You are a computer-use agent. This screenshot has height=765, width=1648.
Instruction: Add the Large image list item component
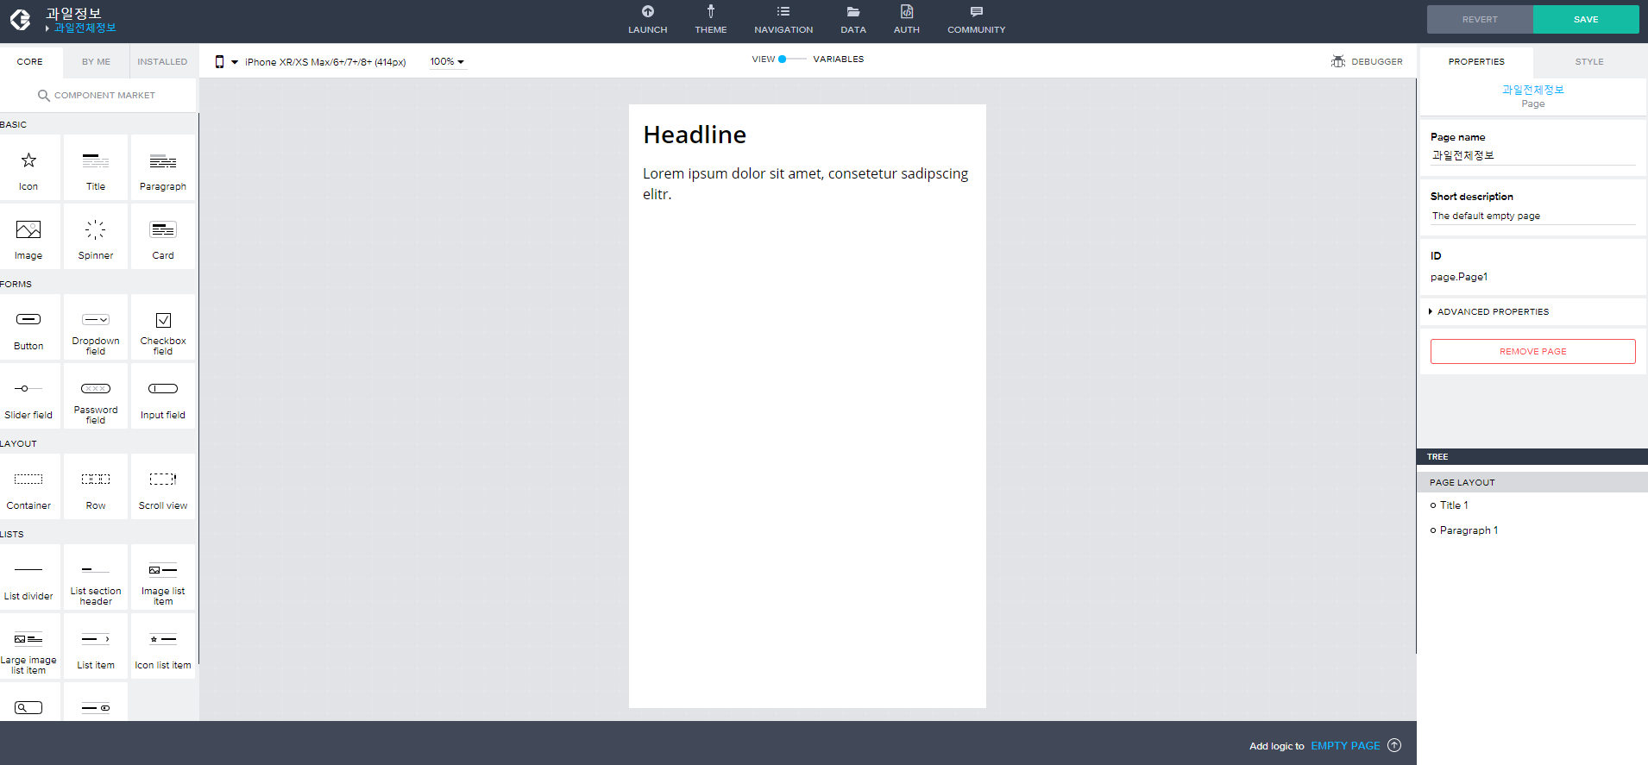pos(28,647)
